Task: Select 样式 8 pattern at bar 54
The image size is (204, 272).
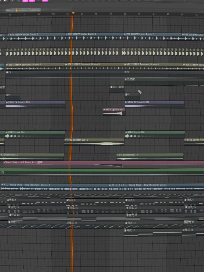Action: click(x=95, y=202)
